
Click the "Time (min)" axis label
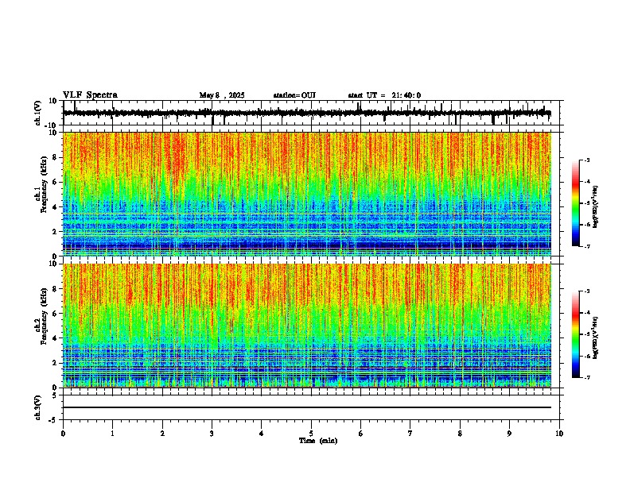(x=318, y=441)
